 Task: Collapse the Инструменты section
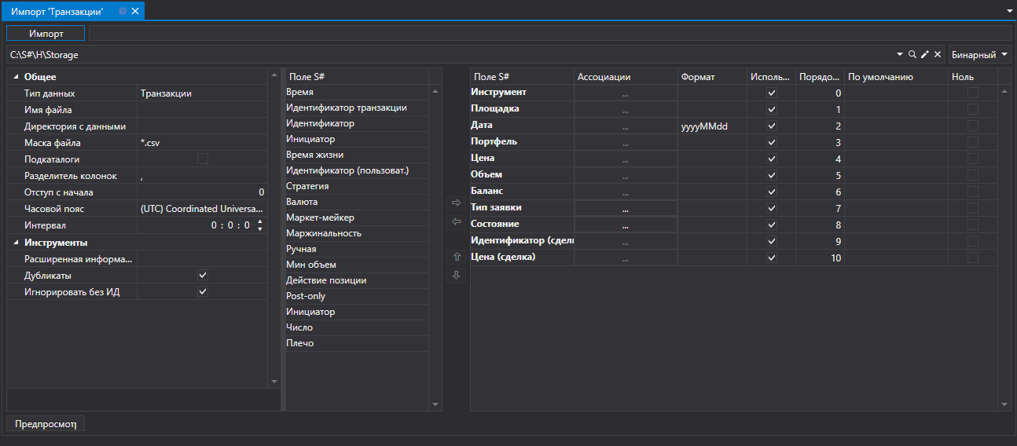16,243
